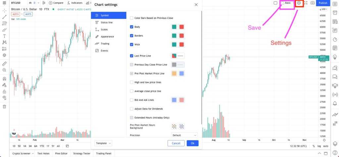Enable High and low price lines

(132, 82)
